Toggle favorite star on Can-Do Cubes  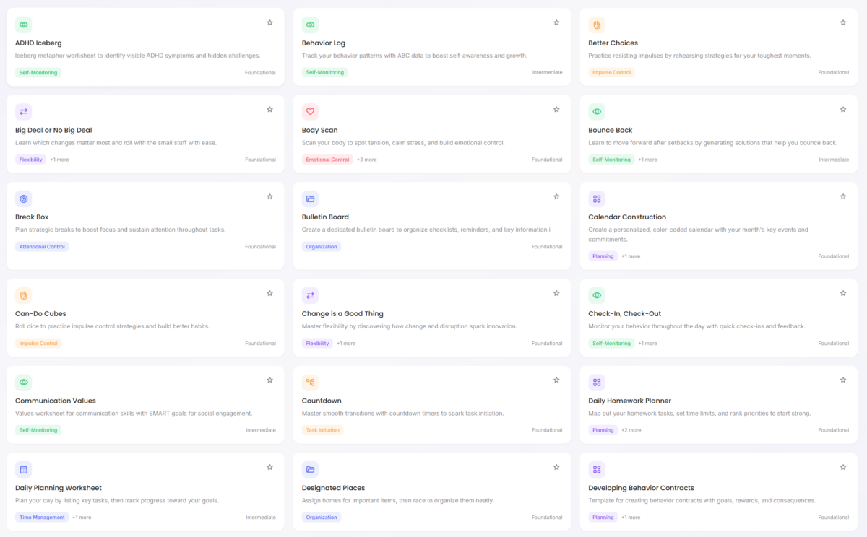269,293
